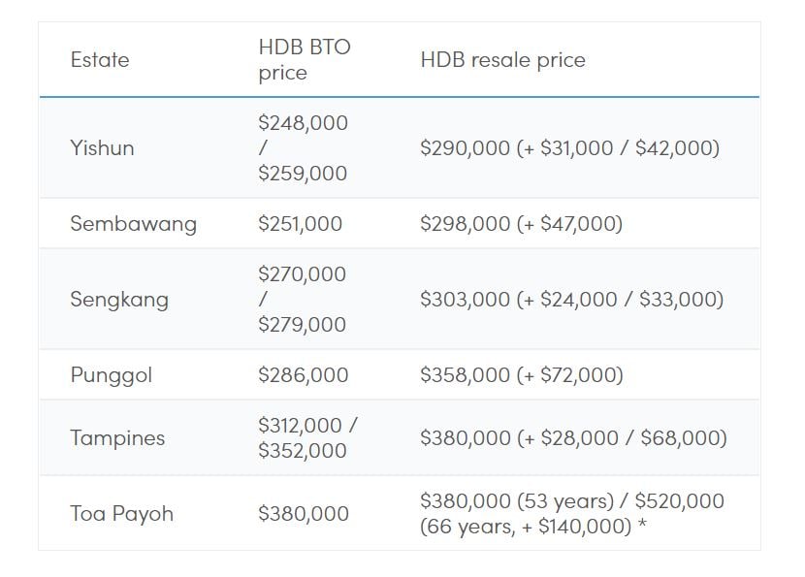Screen dimensions: 805x577
Task: Select Sengkang's BTO price cell
Action: point(302,300)
